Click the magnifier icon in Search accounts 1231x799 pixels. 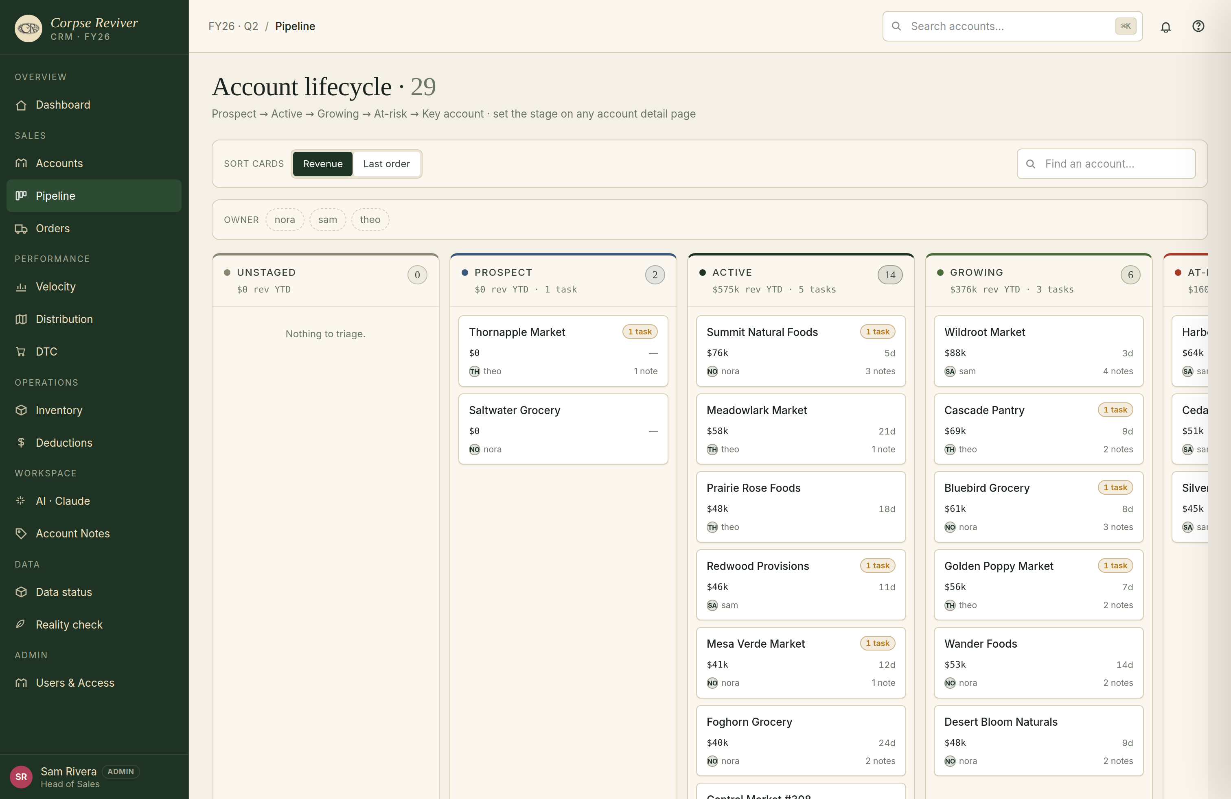point(896,26)
